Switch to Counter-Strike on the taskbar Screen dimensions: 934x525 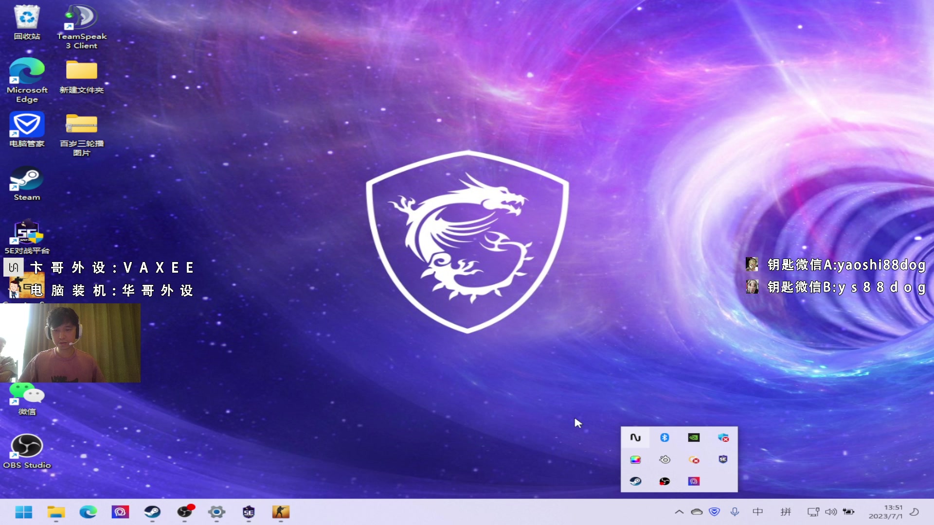[x=281, y=512]
